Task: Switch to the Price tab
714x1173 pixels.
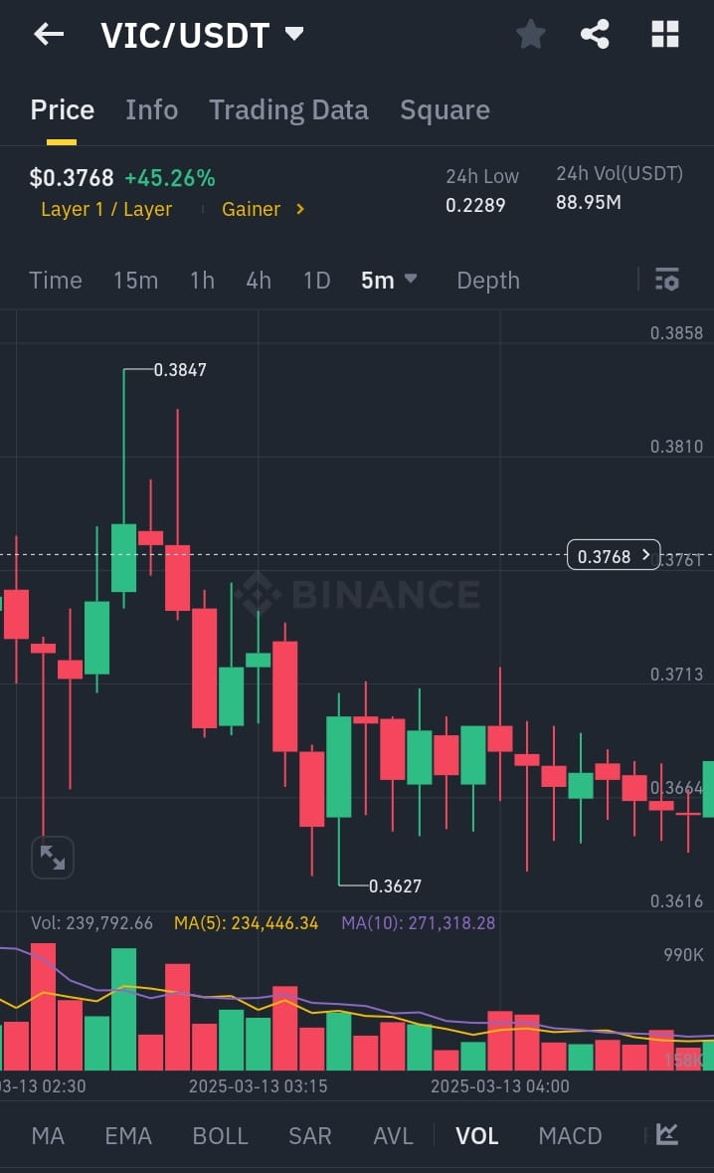Action: pyautogui.click(x=62, y=110)
